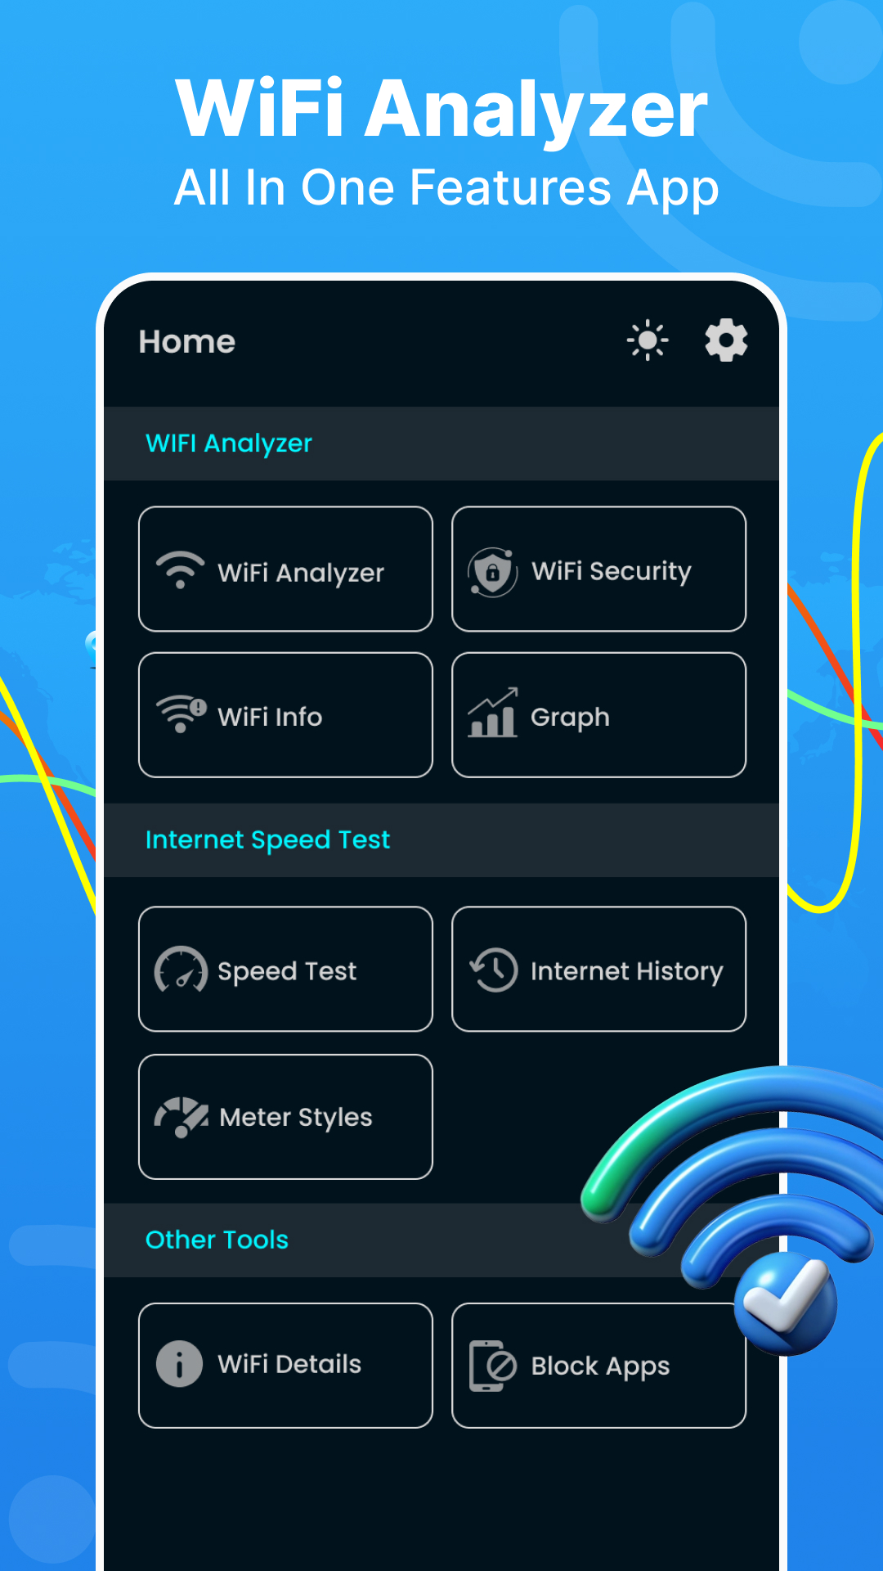
Task: Tap the WiFi signal icon in WiFi Analyzer
Action: [x=180, y=569]
